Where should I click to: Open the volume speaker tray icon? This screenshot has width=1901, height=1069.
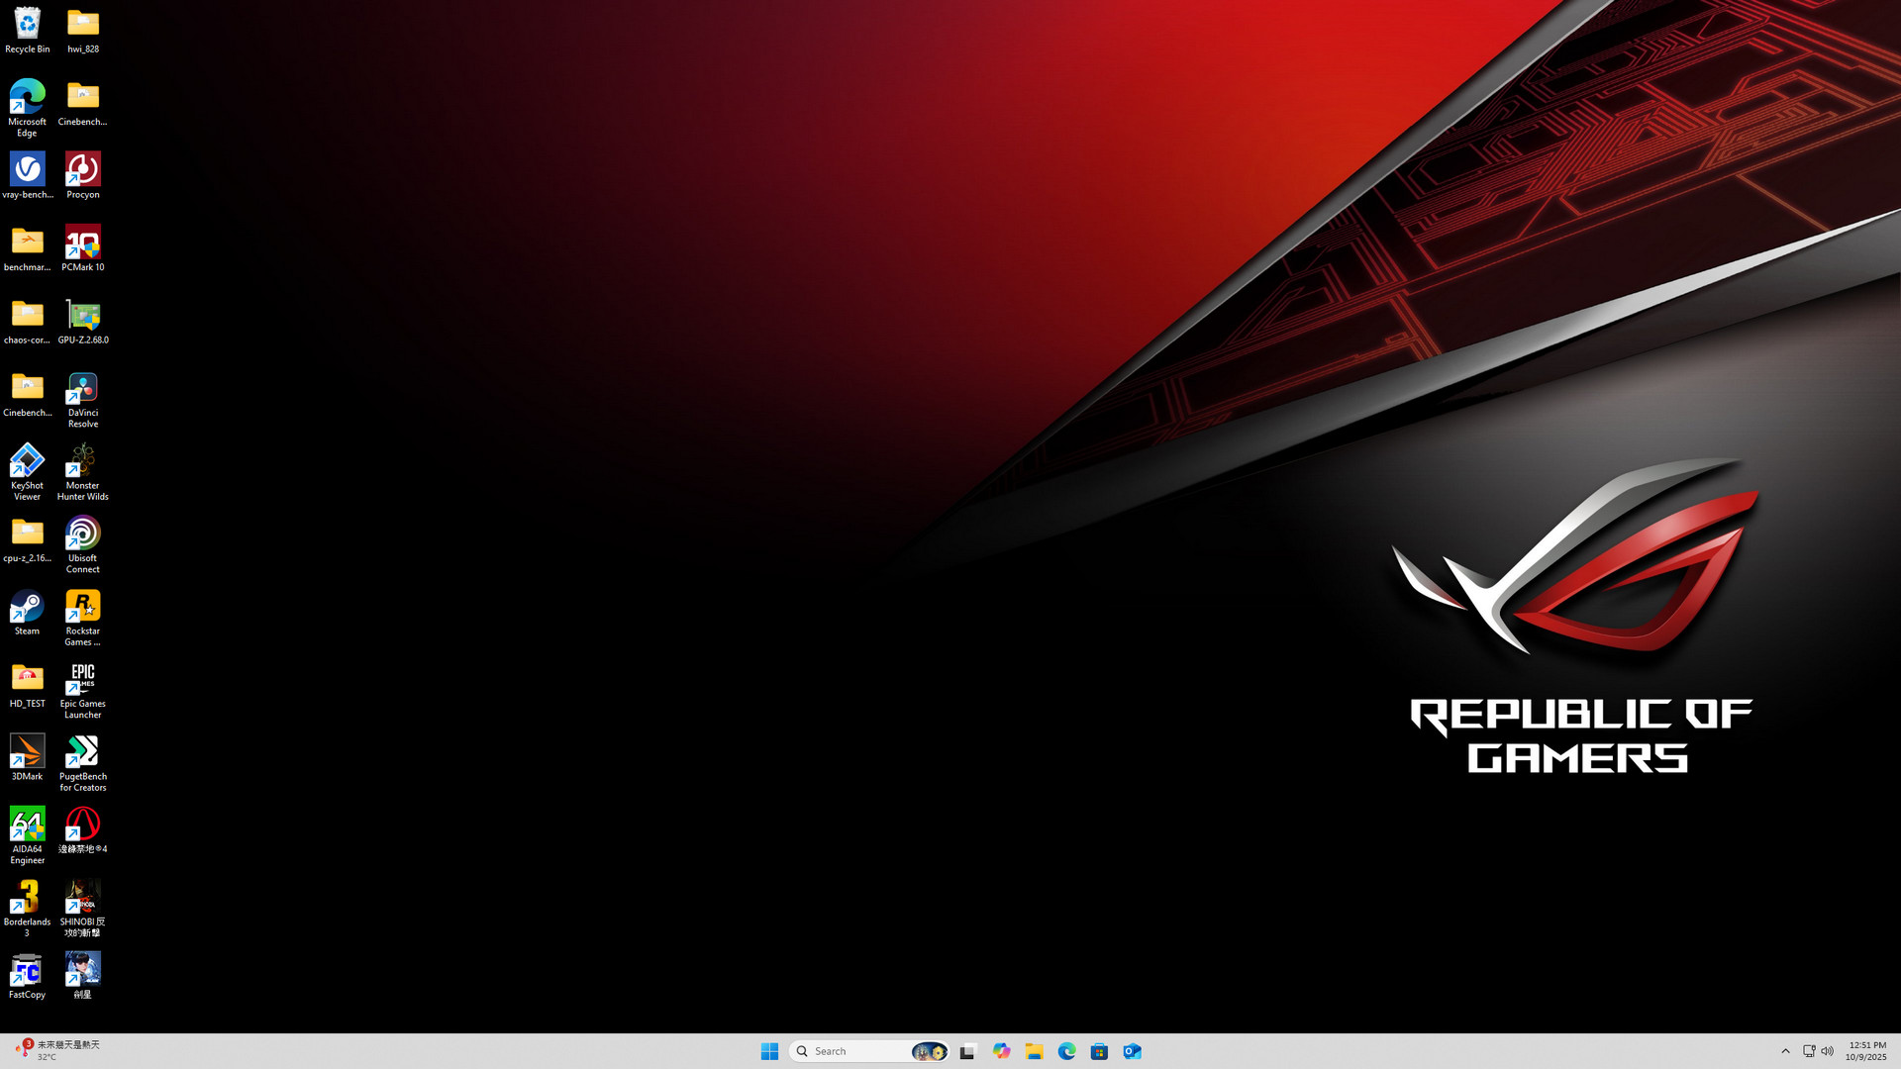(x=1828, y=1051)
